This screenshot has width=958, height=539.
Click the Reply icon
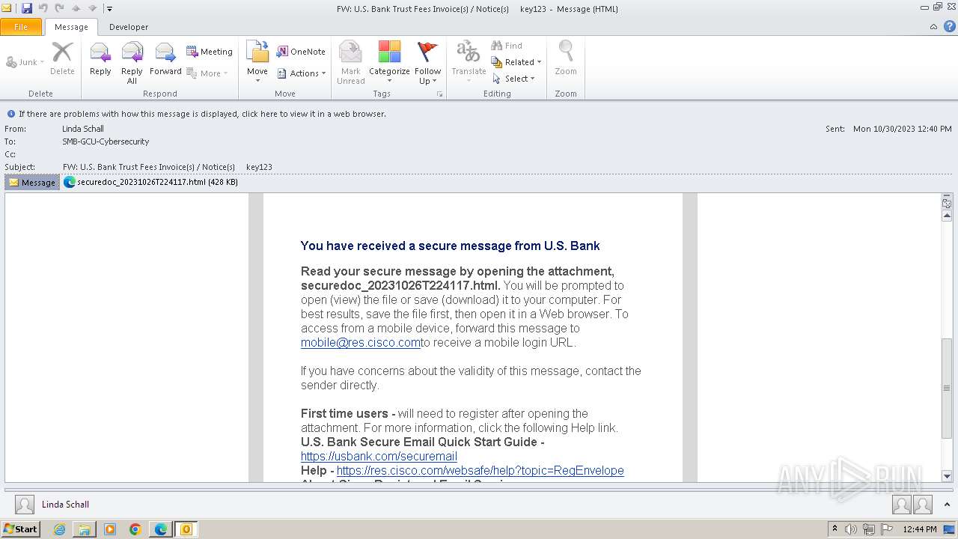pos(100,60)
